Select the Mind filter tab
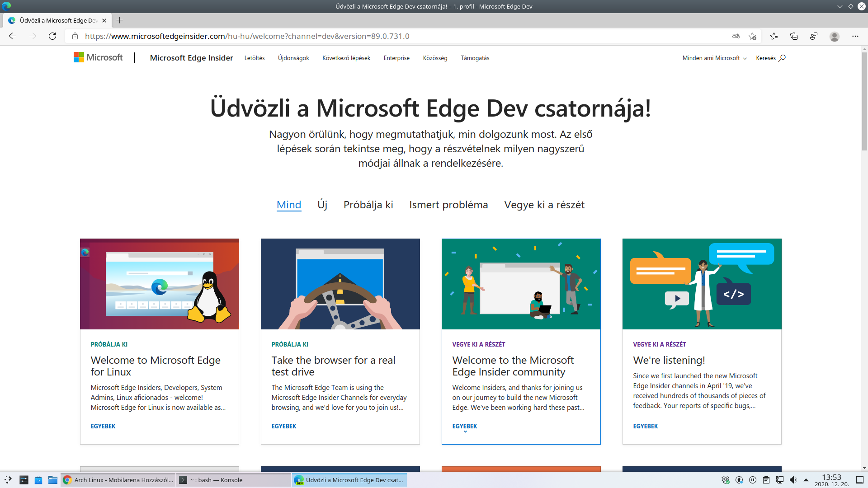Screen dimensions: 868x488 289,205
